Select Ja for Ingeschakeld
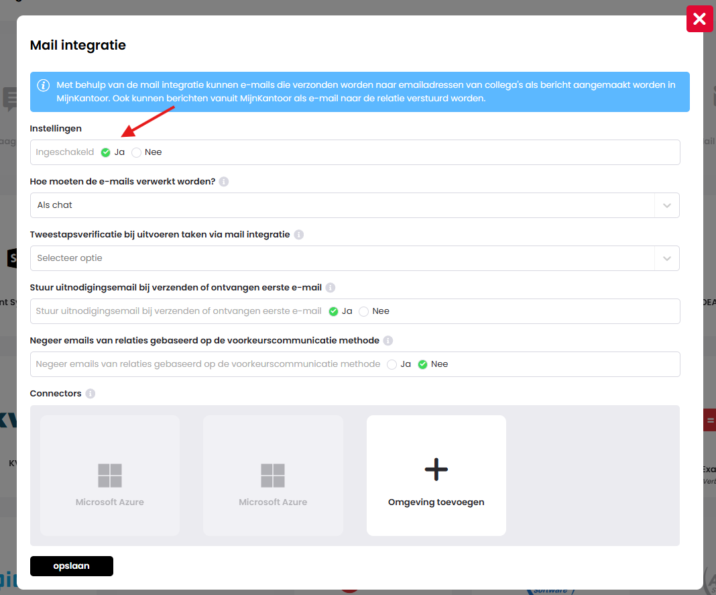 tap(105, 153)
